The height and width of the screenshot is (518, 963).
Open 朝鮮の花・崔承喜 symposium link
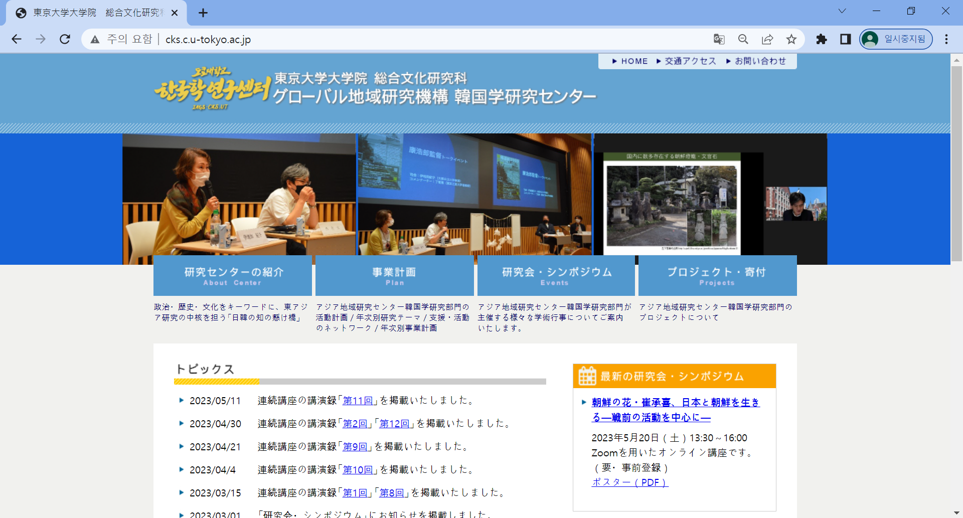tap(676, 410)
